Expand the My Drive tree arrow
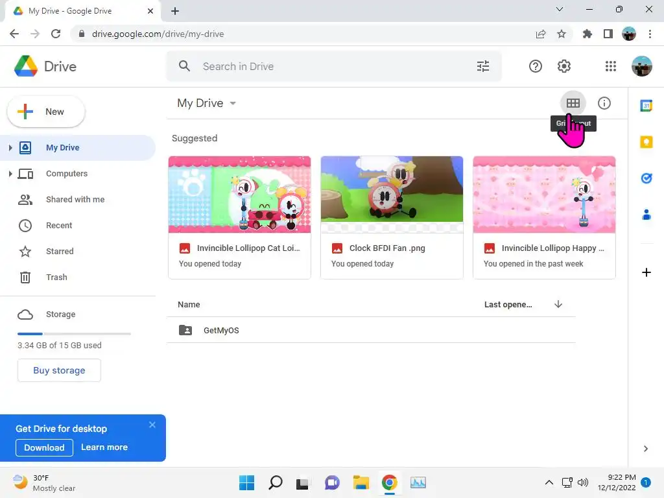Screen dimensions: 664x498 [10, 147]
